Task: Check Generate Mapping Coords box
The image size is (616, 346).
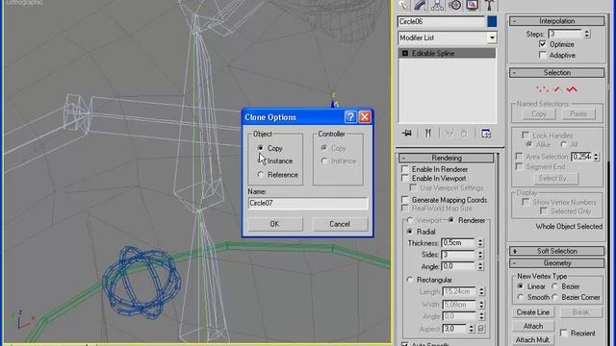Action: coord(405,200)
